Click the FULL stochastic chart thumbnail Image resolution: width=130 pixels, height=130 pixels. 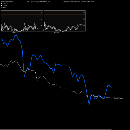tap(64, 21)
